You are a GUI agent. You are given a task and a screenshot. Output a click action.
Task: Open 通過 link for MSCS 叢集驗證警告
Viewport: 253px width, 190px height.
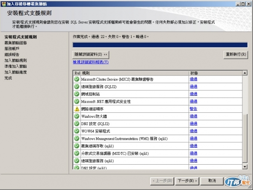click(194, 79)
